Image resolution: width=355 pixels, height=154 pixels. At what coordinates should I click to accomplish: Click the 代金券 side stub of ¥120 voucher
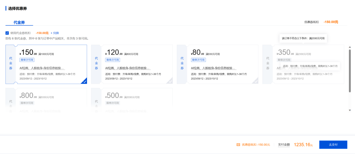(x=96, y=64)
